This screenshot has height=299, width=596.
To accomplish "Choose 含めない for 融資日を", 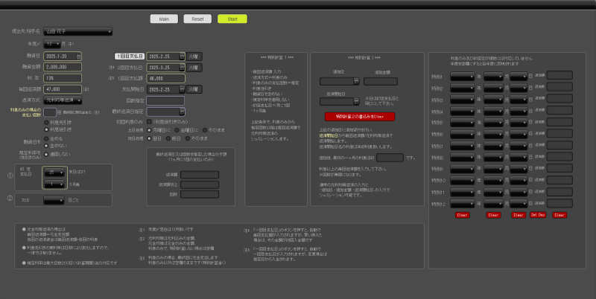I will pos(46,146).
